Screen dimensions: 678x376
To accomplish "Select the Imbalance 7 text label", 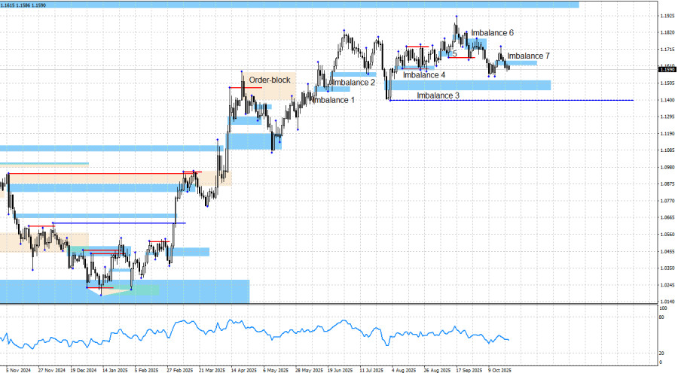I will click(x=528, y=56).
